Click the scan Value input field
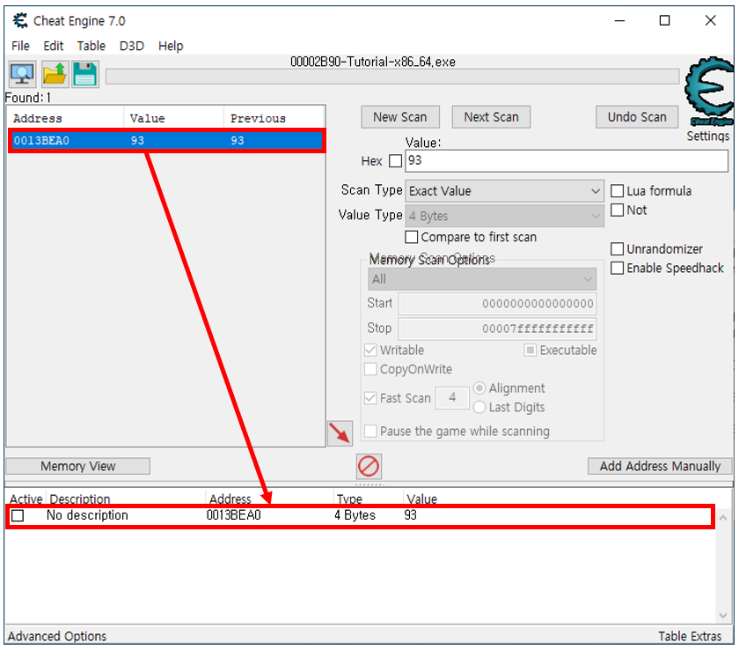 click(567, 161)
